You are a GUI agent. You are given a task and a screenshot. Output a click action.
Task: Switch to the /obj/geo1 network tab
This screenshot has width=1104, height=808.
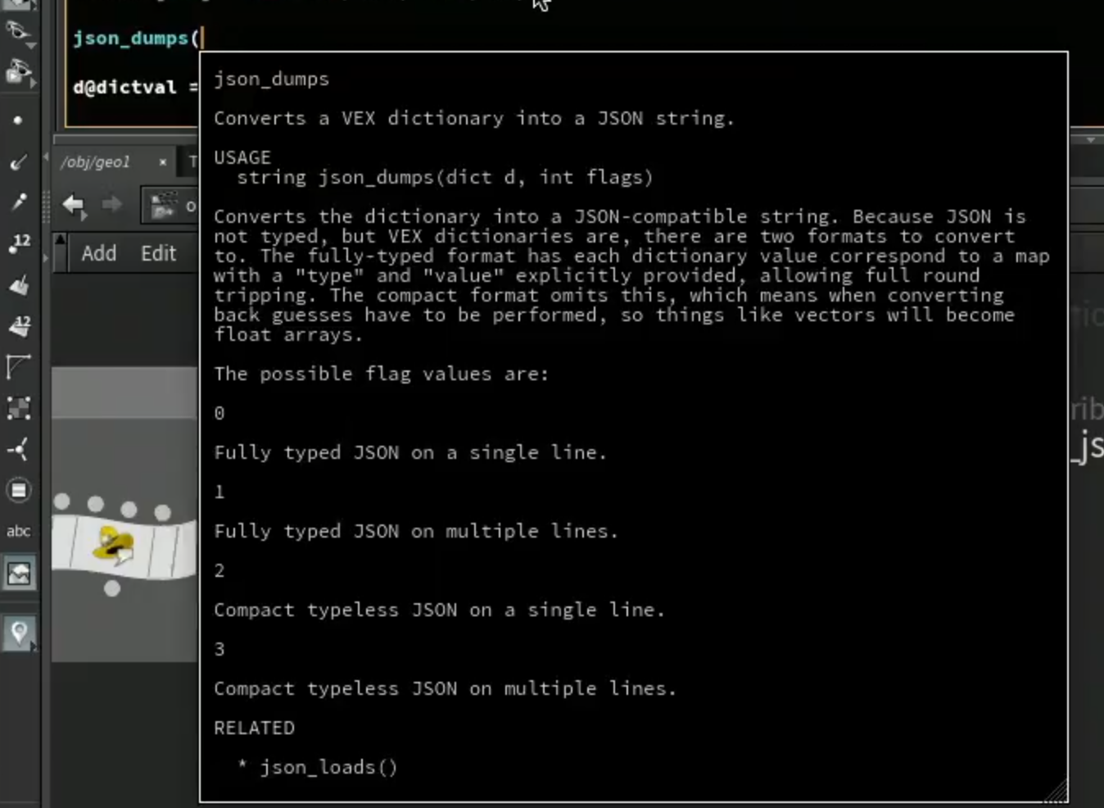(x=95, y=162)
